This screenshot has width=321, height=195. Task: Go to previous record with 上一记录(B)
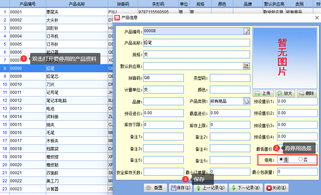211,188
